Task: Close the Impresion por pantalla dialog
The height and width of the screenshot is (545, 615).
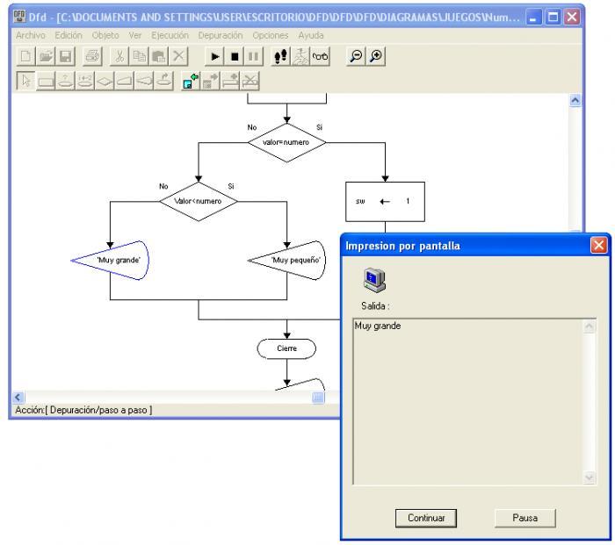Action: (x=598, y=246)
